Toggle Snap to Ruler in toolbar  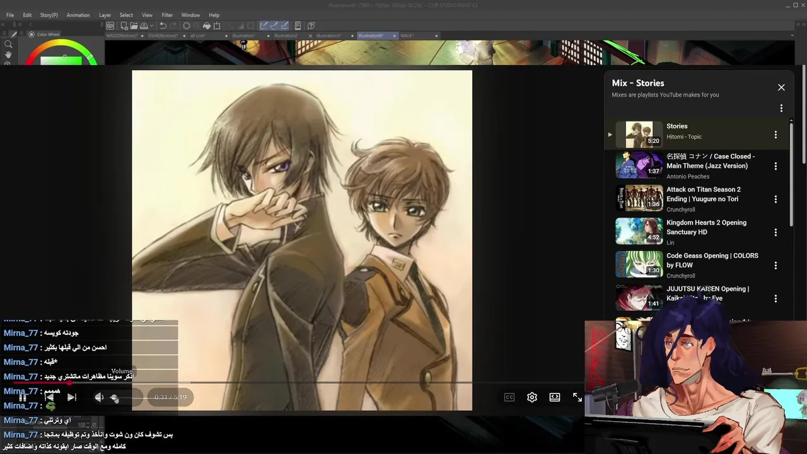point(264,26)
